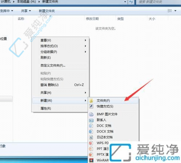Expand the 包含到库中 toolbar dropdown
This screenshot has height=163, width=181.
(12, 11)
